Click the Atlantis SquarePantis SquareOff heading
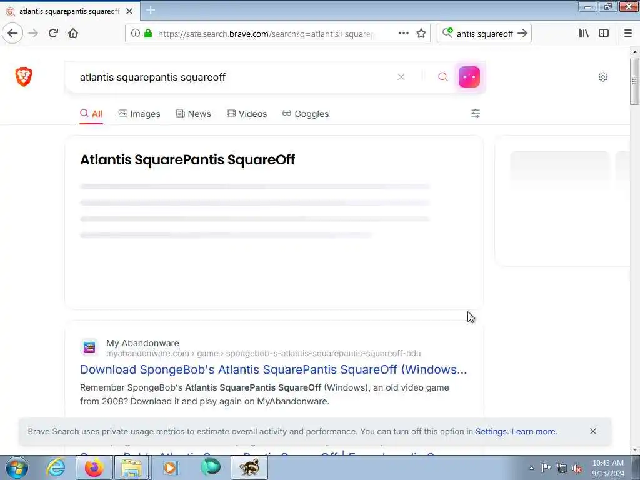Image resolution: width=640 pixels, height=480 pixels. click(187, 159)
